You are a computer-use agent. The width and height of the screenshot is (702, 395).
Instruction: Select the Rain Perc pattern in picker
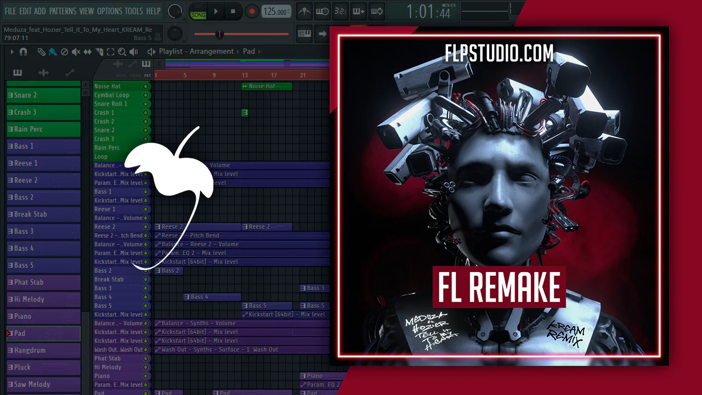pos(43,129)
